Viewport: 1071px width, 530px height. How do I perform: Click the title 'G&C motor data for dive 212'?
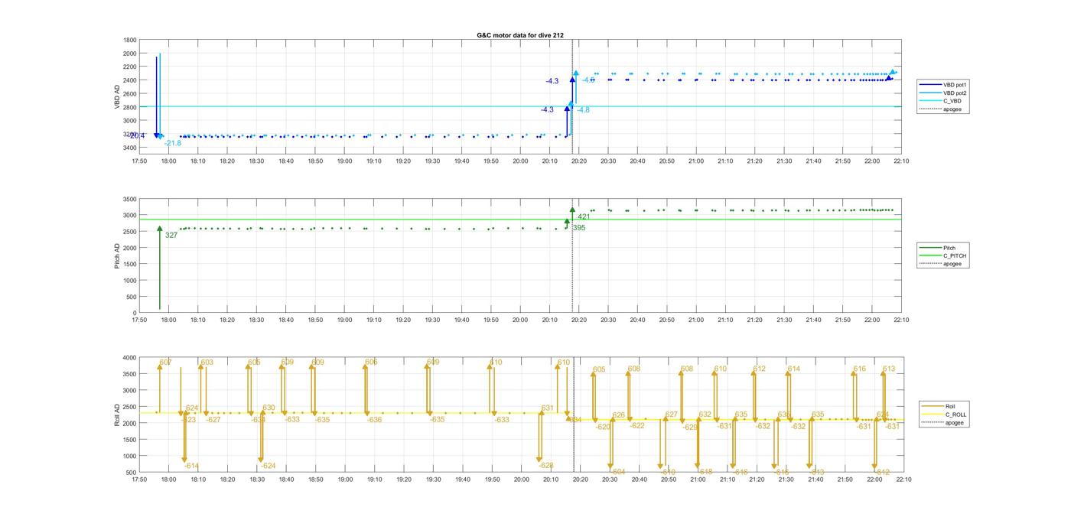[x=520, y=35]
